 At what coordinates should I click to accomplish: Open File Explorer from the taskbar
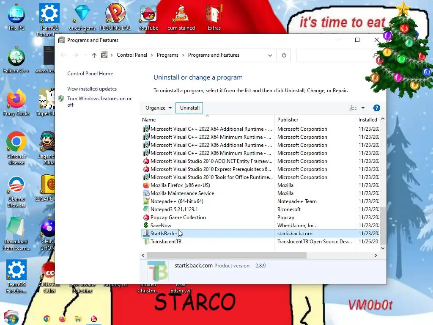coord(78,319)
